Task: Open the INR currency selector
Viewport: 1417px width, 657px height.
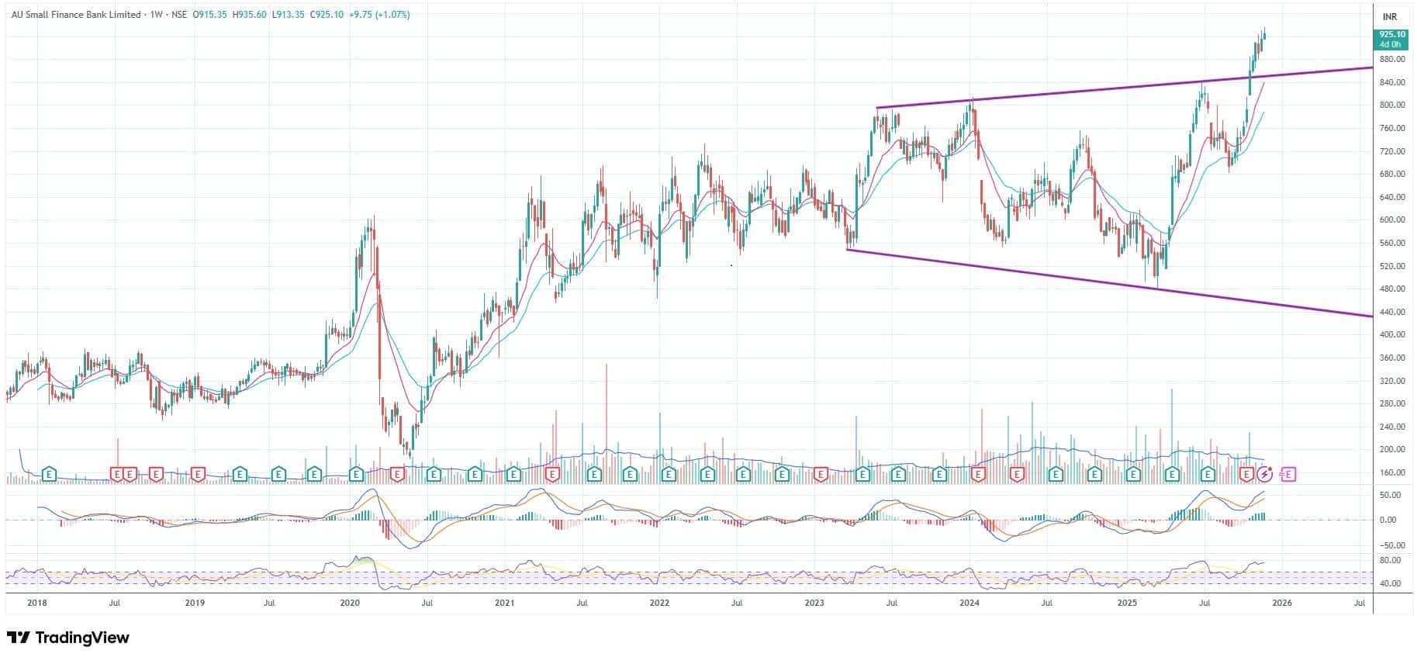Action: (1389, 16)
